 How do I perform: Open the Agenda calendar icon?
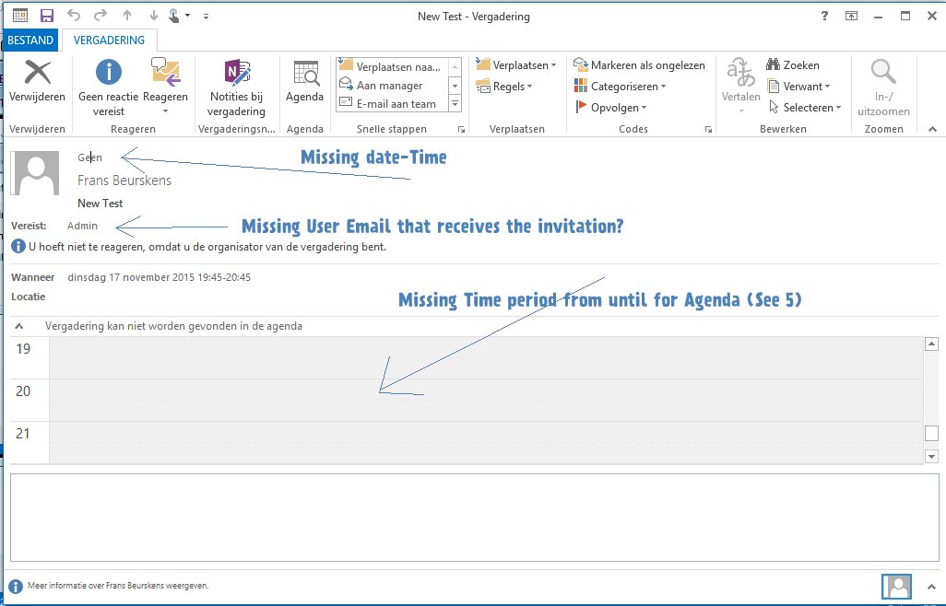(x=304, y=74)
